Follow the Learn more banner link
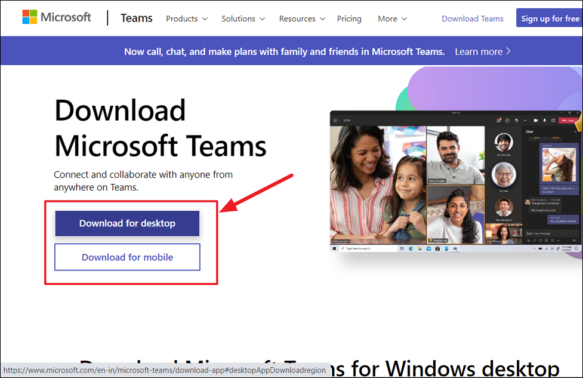This screenshot has width=583, height=378. [483, 51]
